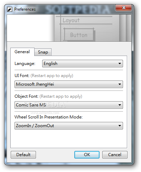This screenshot has width=141, height=172.
Task: Open the Object Font dropdown Comic Sans MS
Action: tap(69, 105)
